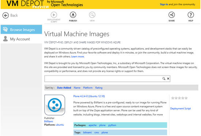Click Deployment Script link beside Plone entry
201x136 pixels.
coord(181,109)
